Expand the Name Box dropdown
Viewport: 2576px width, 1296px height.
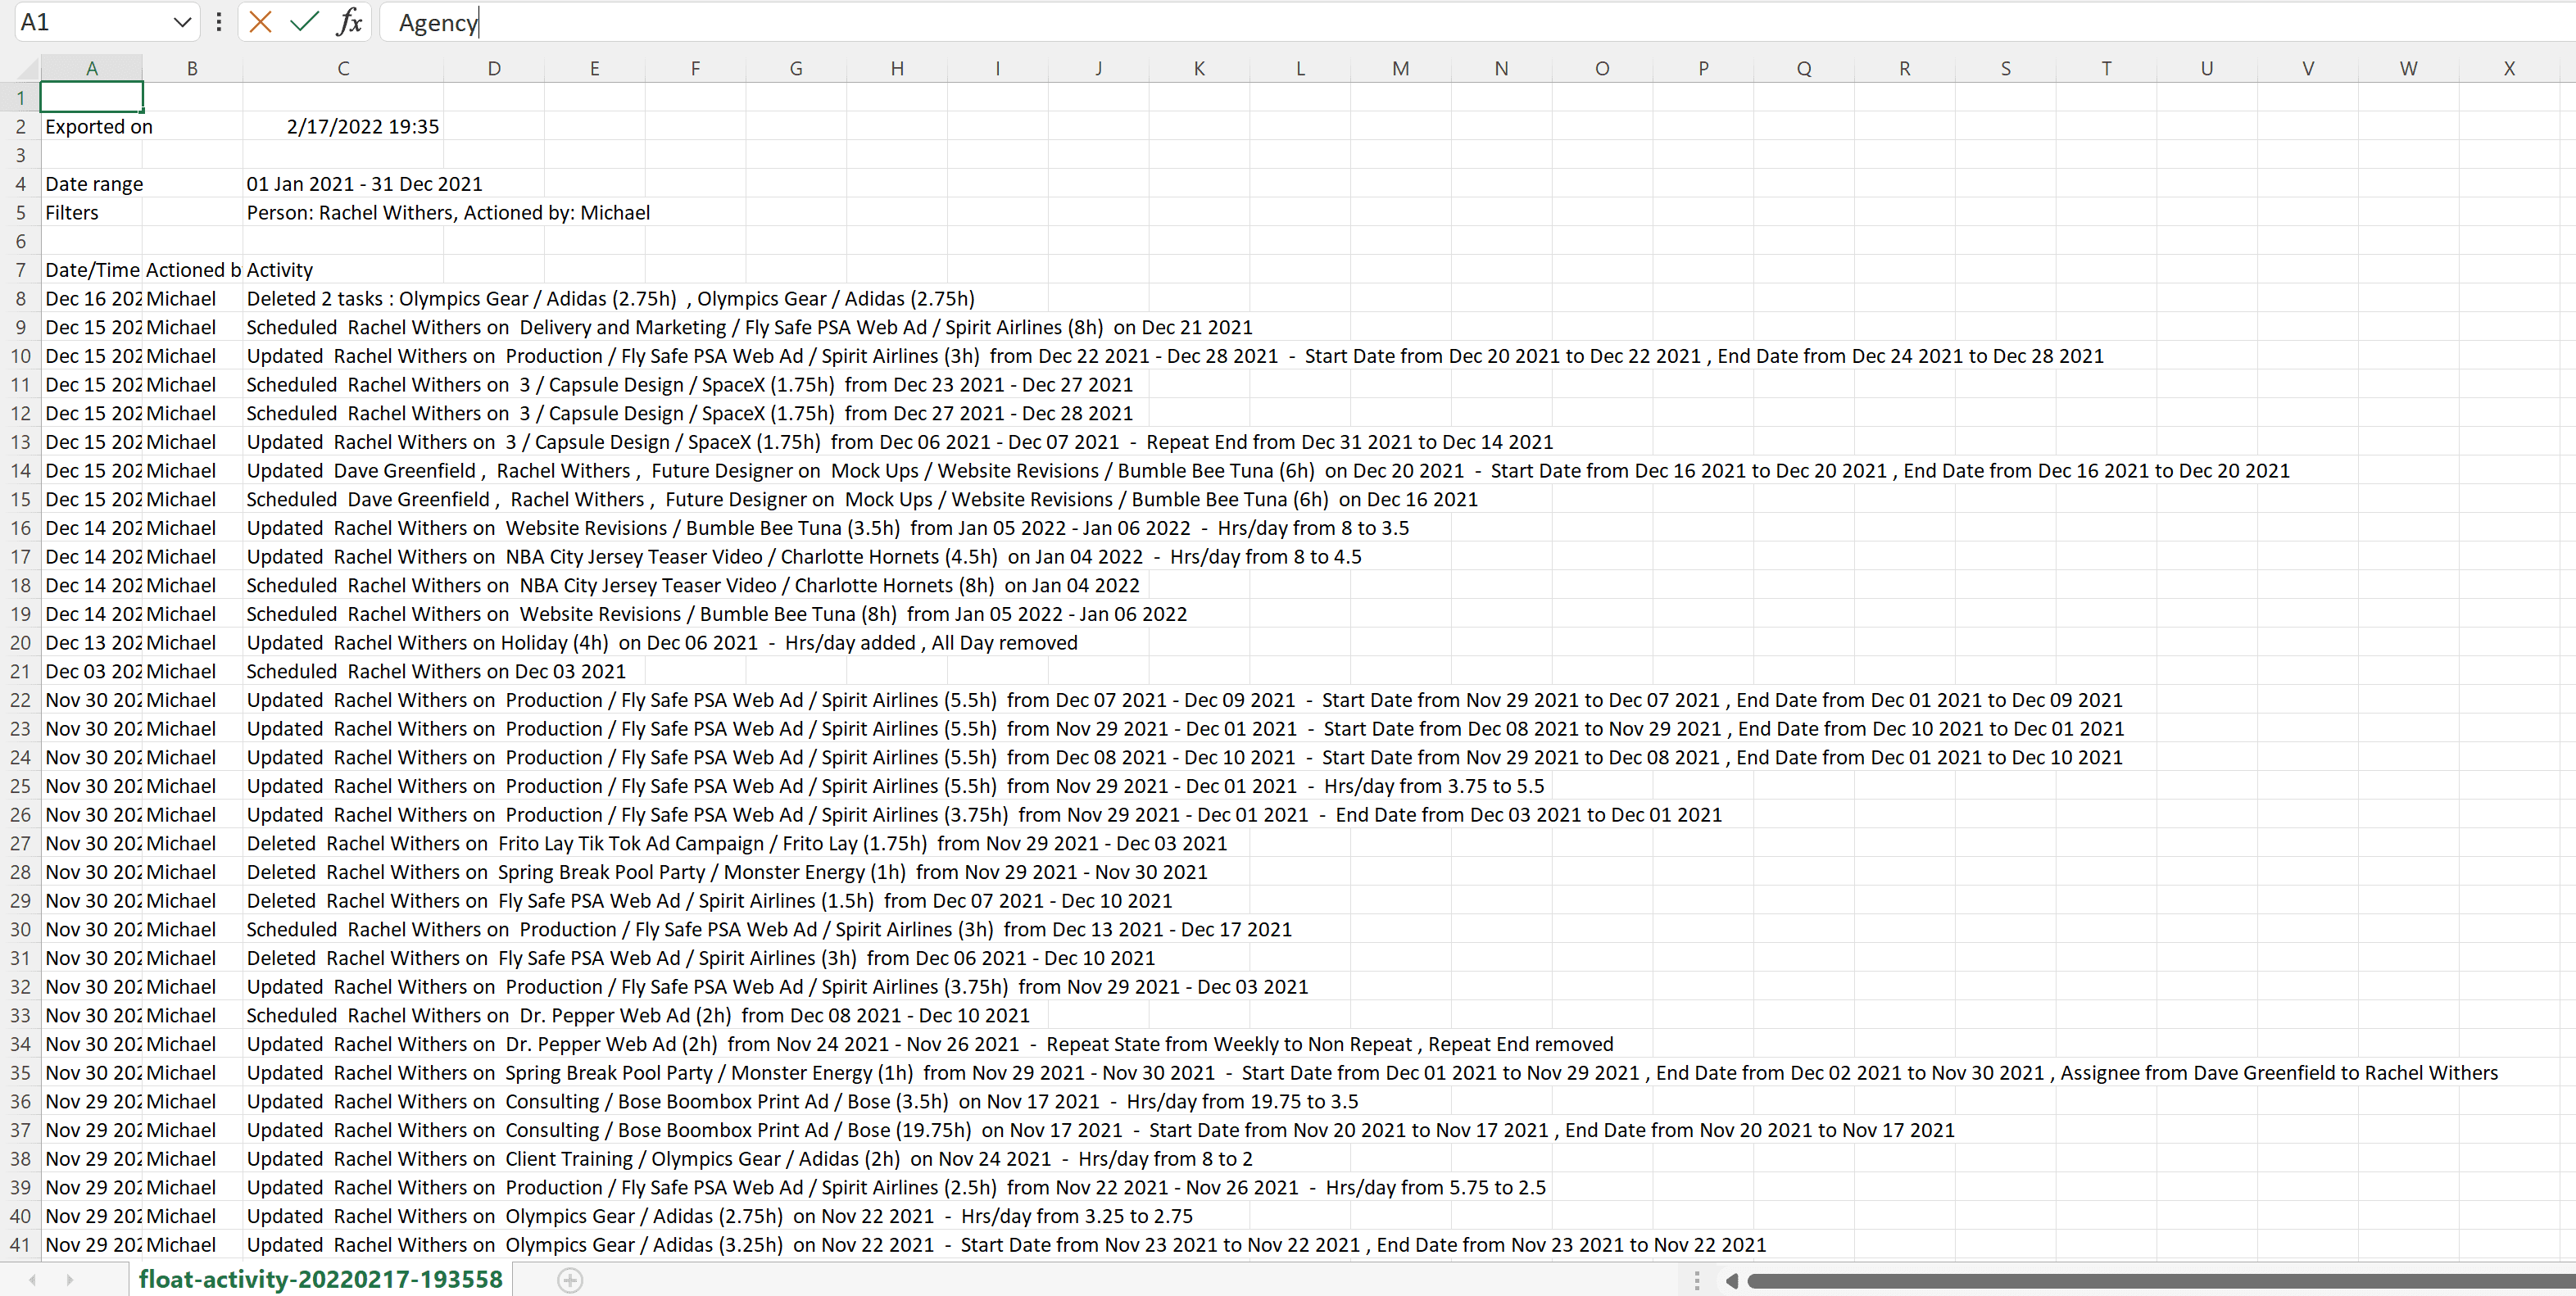(182, 22)
